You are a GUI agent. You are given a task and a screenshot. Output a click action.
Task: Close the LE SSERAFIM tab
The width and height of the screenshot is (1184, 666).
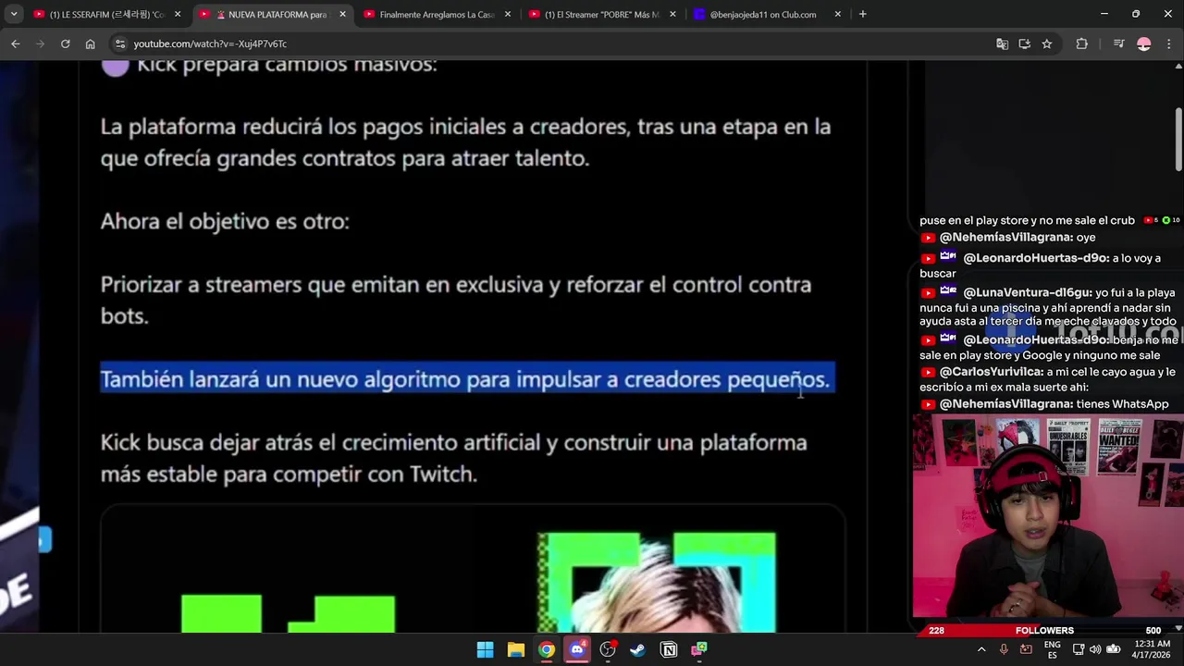tap(178, 14)
